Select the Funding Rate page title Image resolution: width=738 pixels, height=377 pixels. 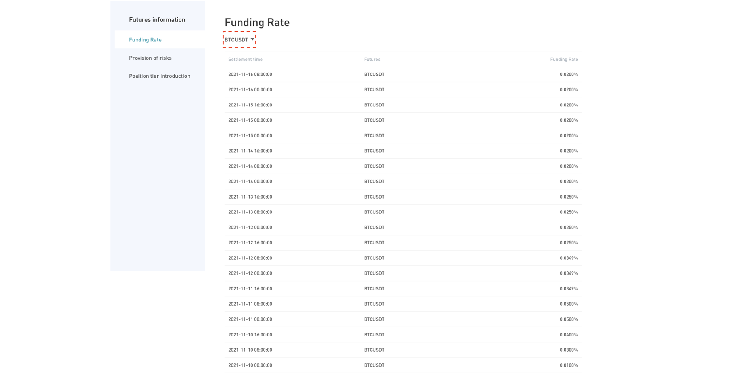coord(257,23)
